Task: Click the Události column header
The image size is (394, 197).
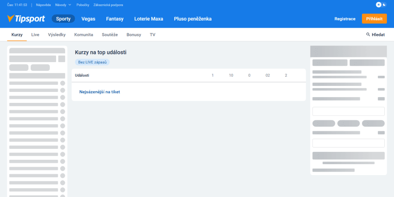Action: click(82, 75)
